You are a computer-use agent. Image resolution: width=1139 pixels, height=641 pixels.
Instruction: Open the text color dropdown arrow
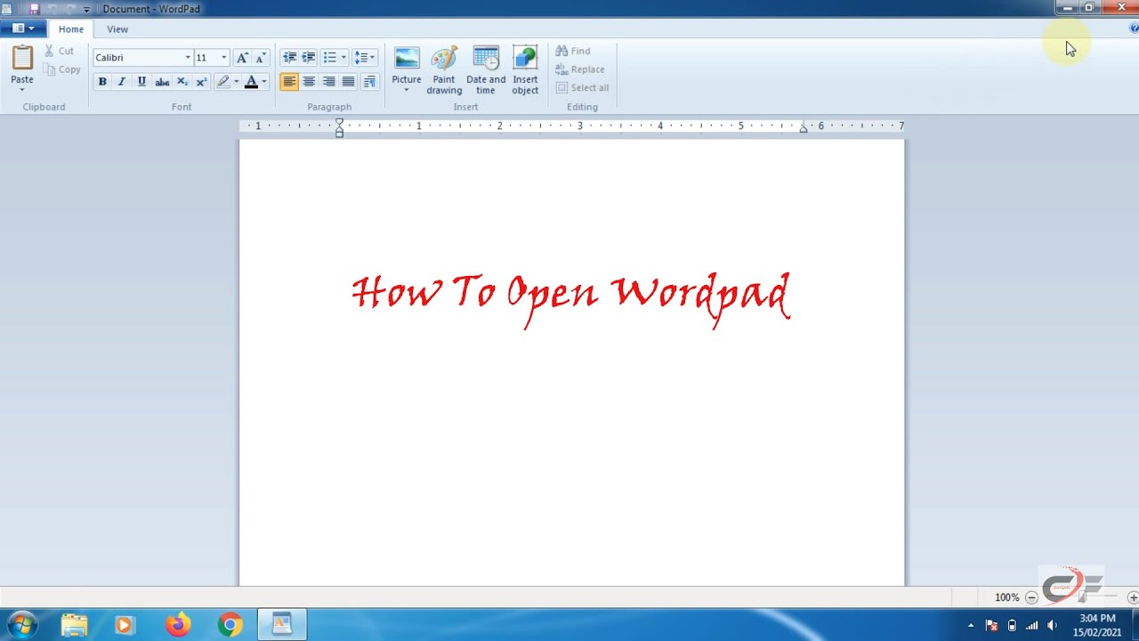point(263,82)
